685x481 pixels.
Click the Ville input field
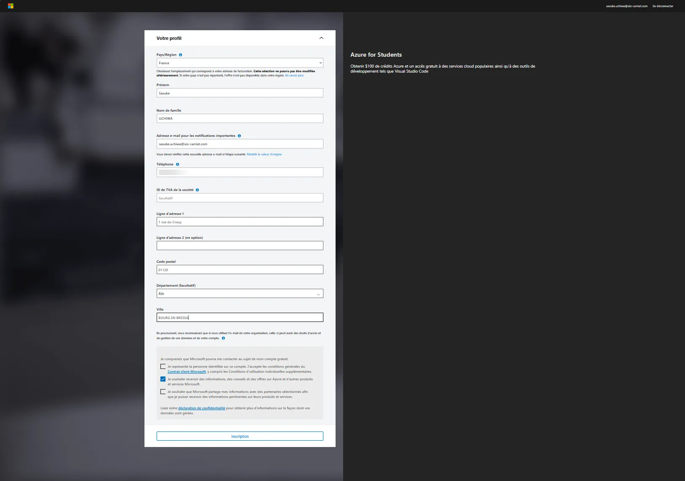pyautogui.click(x=240, y=317)
